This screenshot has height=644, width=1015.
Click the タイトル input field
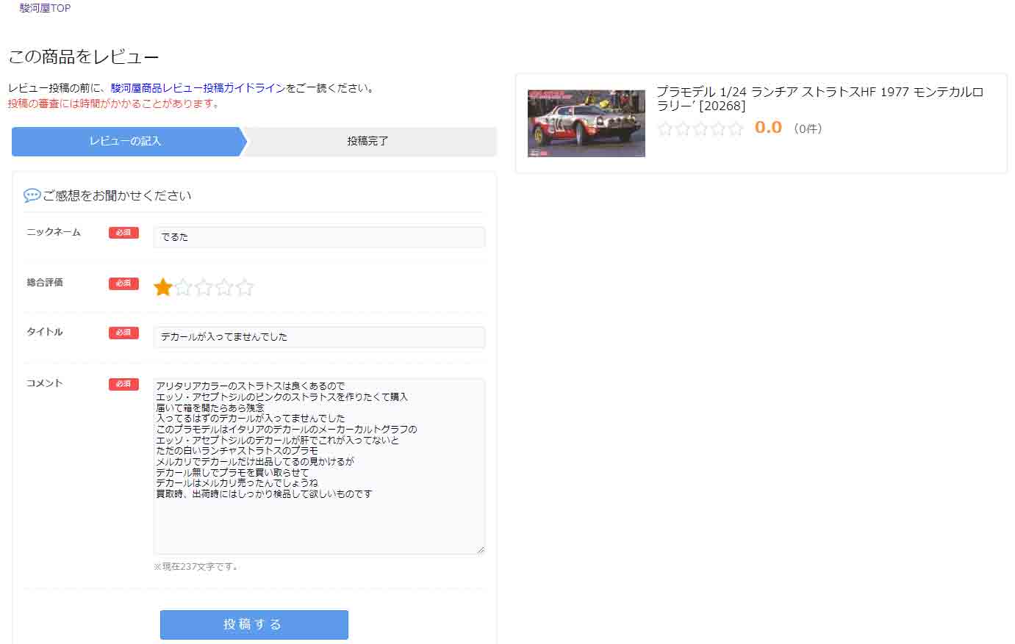[x=318, y=337]
